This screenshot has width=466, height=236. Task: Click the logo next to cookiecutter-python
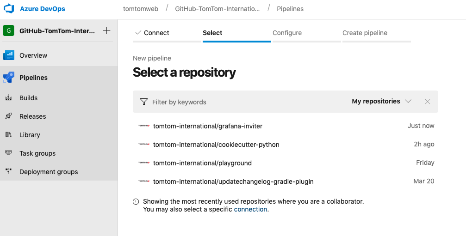[x=144, y=144]
